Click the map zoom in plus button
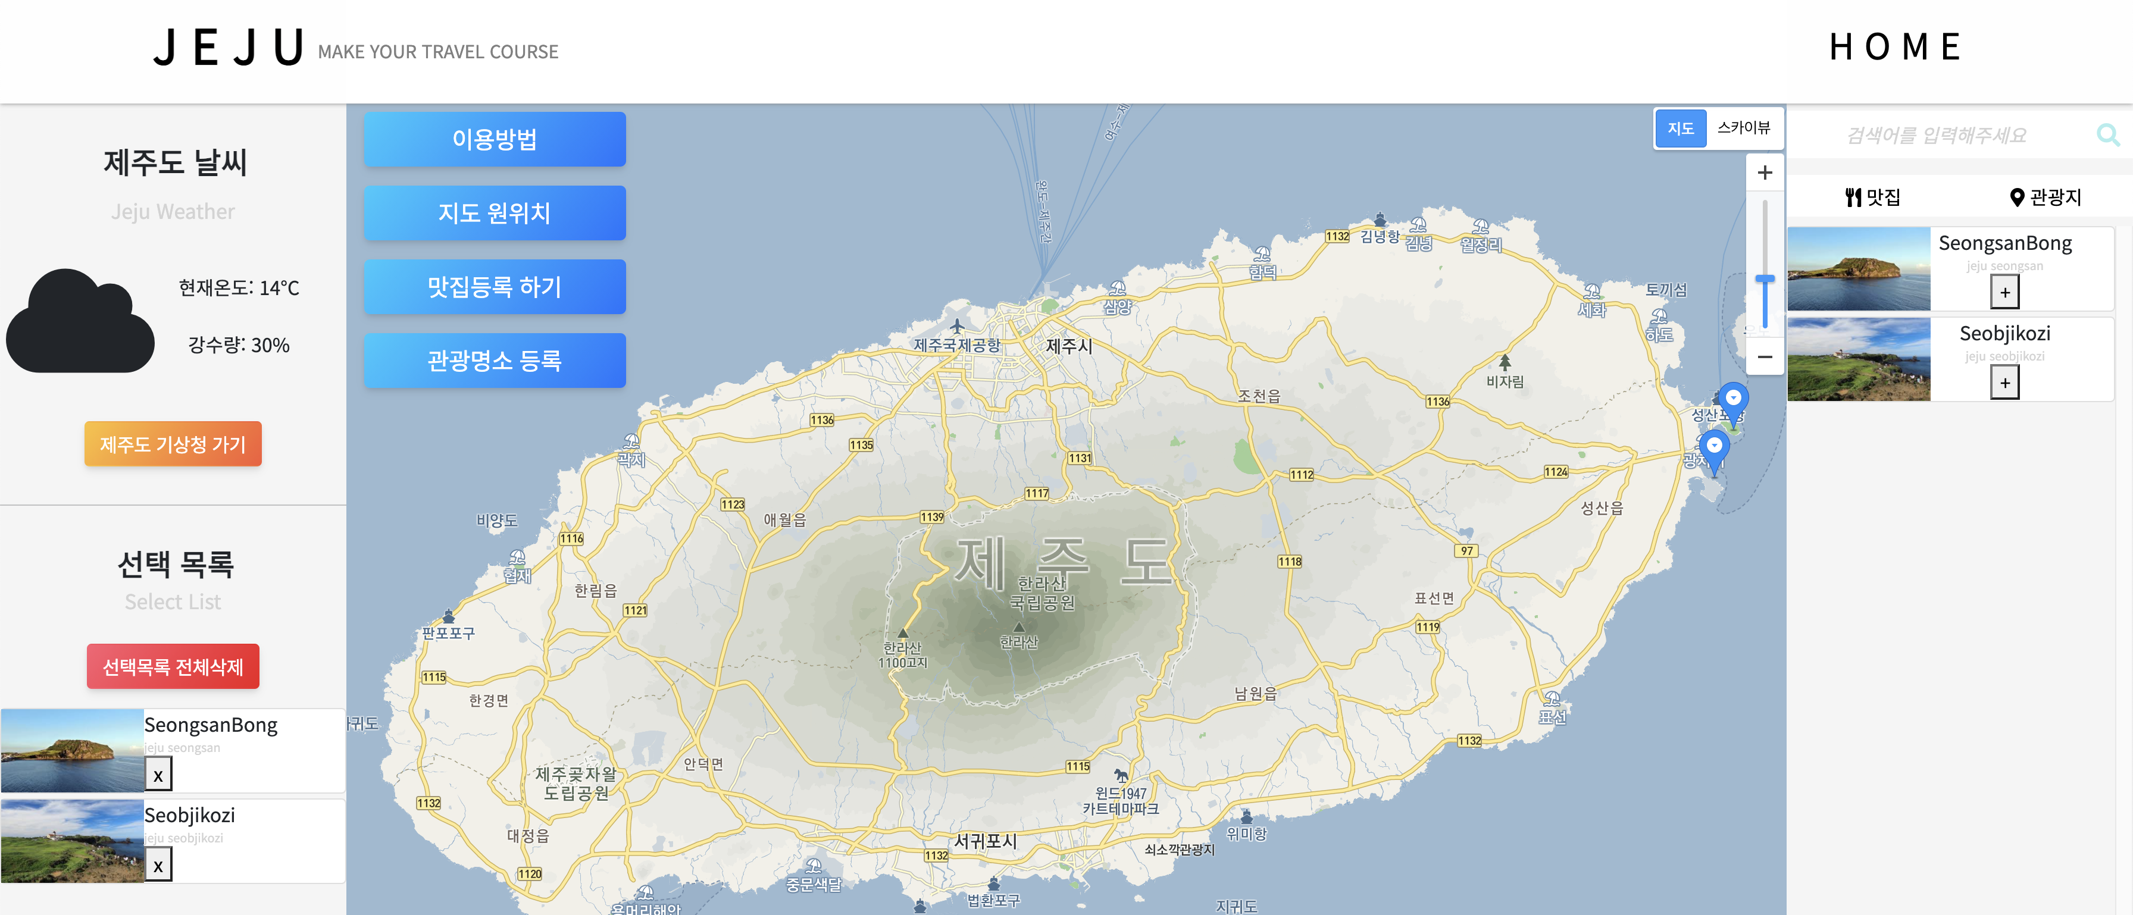This screenshot has width=2133, height=915. [1765, 173]
